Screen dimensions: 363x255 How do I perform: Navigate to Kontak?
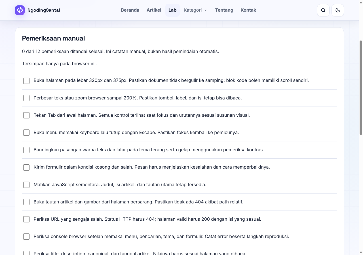tap(248, 10)
